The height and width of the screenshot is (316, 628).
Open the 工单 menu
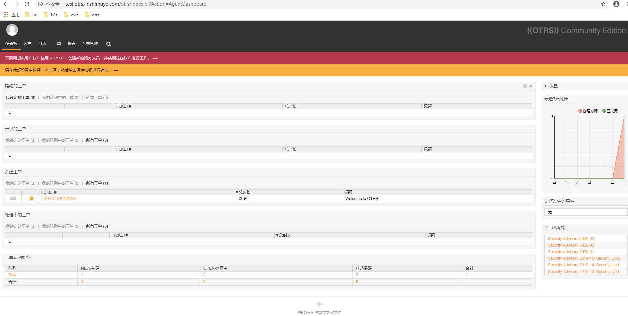coord(57,44)
